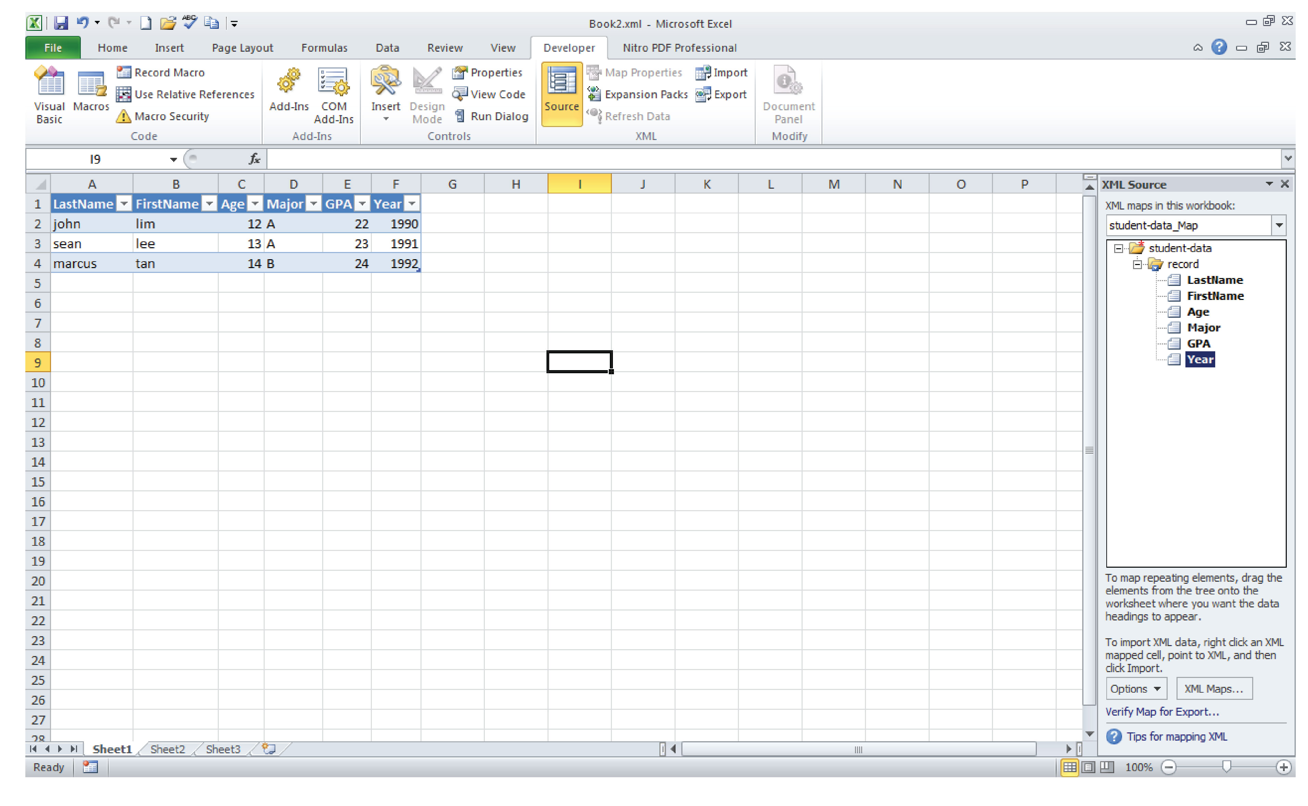1308x806 pixels.
Task: Click the XML Export icon
Action: click(x=703, y=95)
